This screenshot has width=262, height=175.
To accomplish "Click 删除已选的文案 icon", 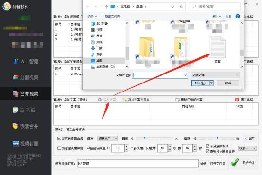I will 177,100.
